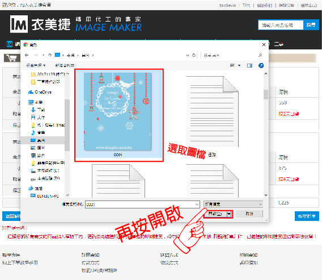
Task: Click the file name field showing 0001
Action: 142,204
